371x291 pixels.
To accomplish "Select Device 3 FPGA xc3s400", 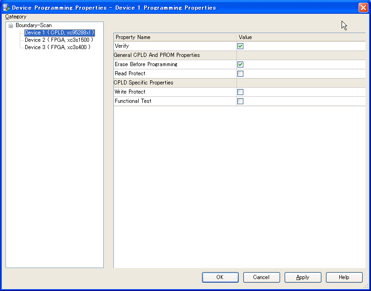I will (57, 47).
